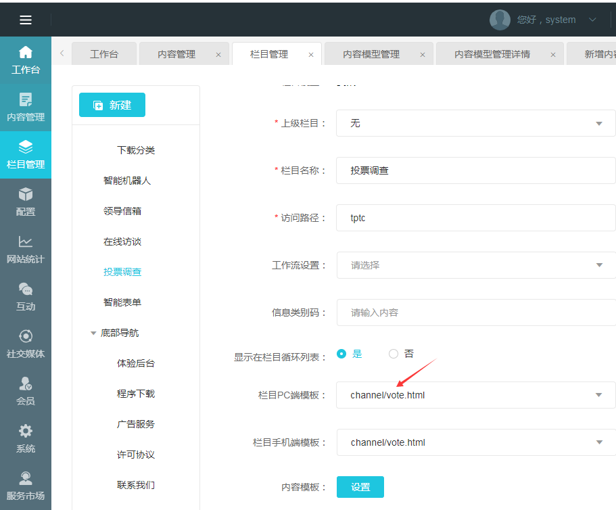Select 智能表单 in the tree
Screen dimensions: 616x510
pos(122,302)
